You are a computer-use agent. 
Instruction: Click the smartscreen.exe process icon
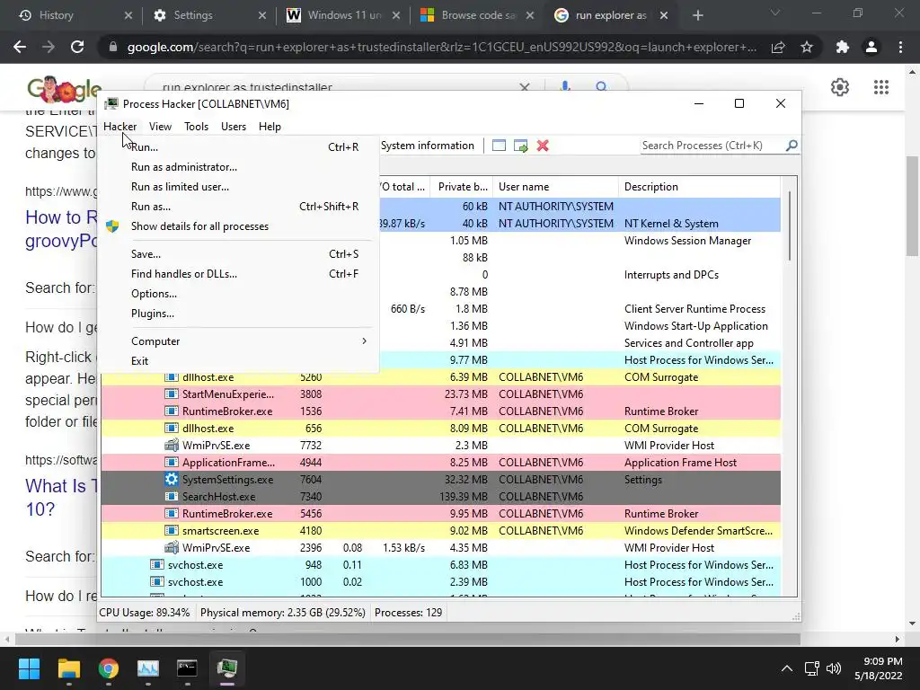tap(171, 530)
